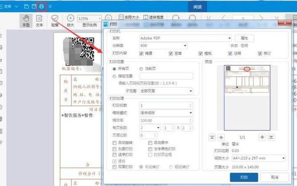Close the 打印 dialog with the red X
The width and height of the screenshot is (297, 186).
pos(284,23)
